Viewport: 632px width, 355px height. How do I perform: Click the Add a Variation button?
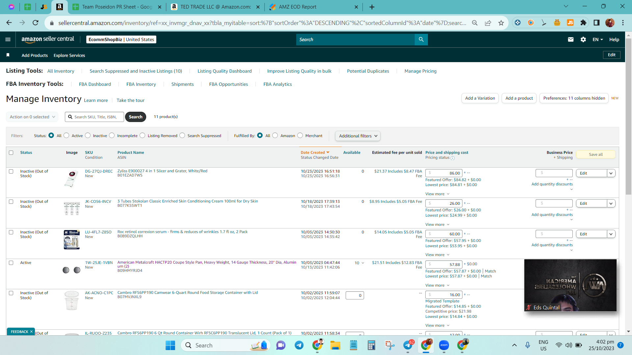480,98
